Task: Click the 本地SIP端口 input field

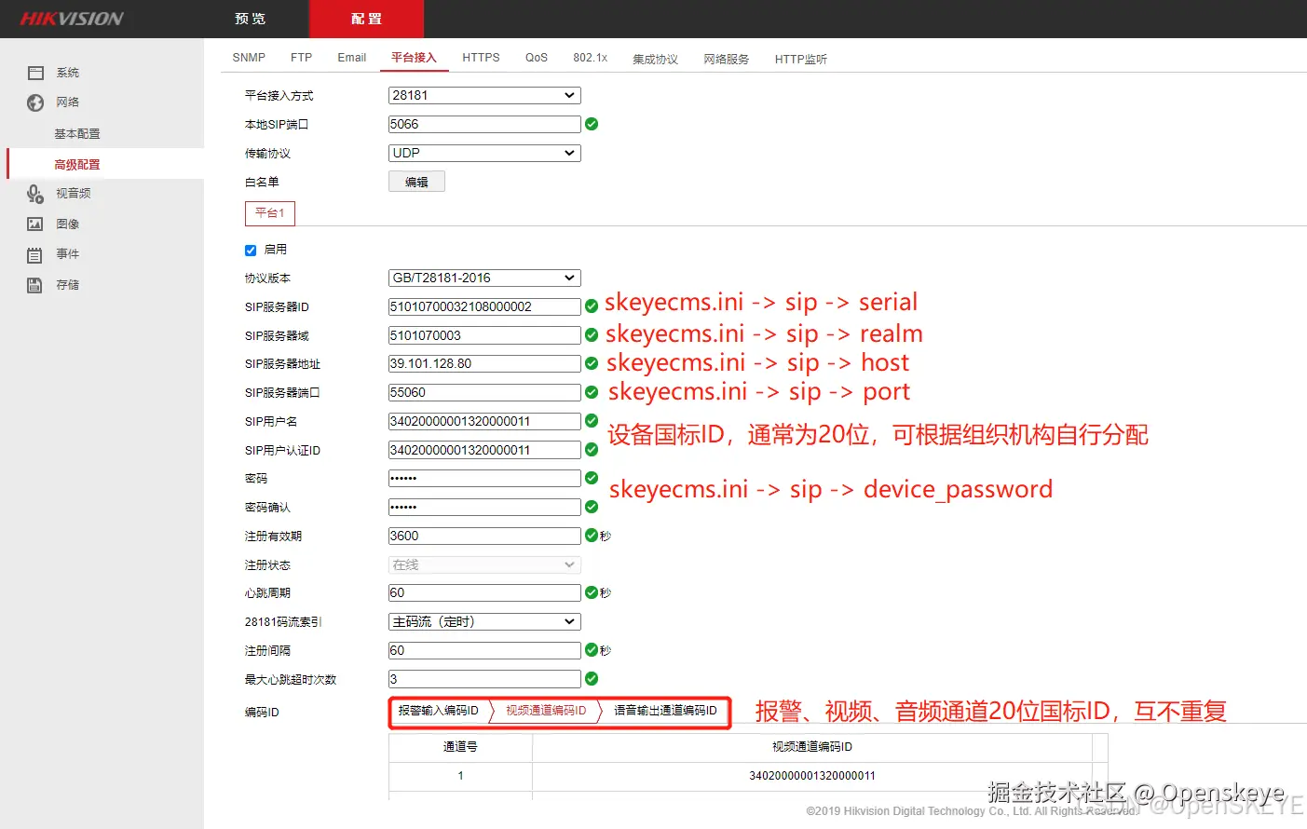Action: pyautogui.click(x=484, y=124)
